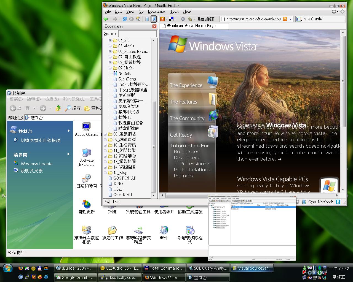The image size is (353, 282).
Task: Click Windows Update link in Control Panel sidebar
Action: click(36, 164)
